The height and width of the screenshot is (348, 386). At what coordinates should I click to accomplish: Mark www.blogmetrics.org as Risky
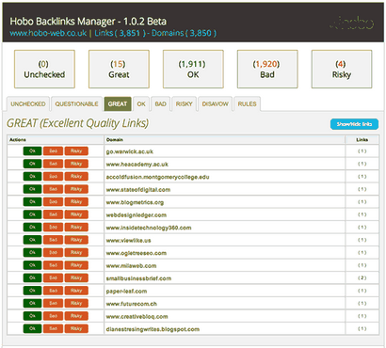point(76,202)
